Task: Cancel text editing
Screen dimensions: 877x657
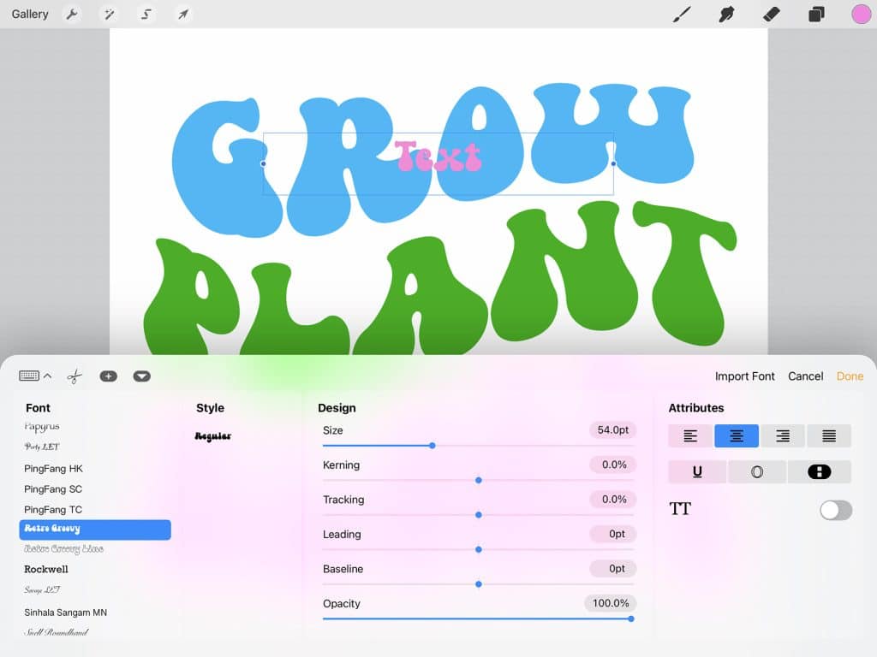Action: [805, 376]
